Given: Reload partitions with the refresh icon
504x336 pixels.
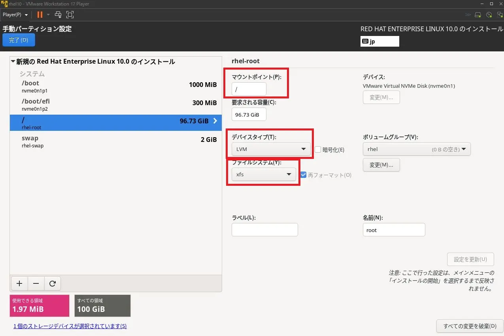Looking at the screenshot, I should coord(53,283).
